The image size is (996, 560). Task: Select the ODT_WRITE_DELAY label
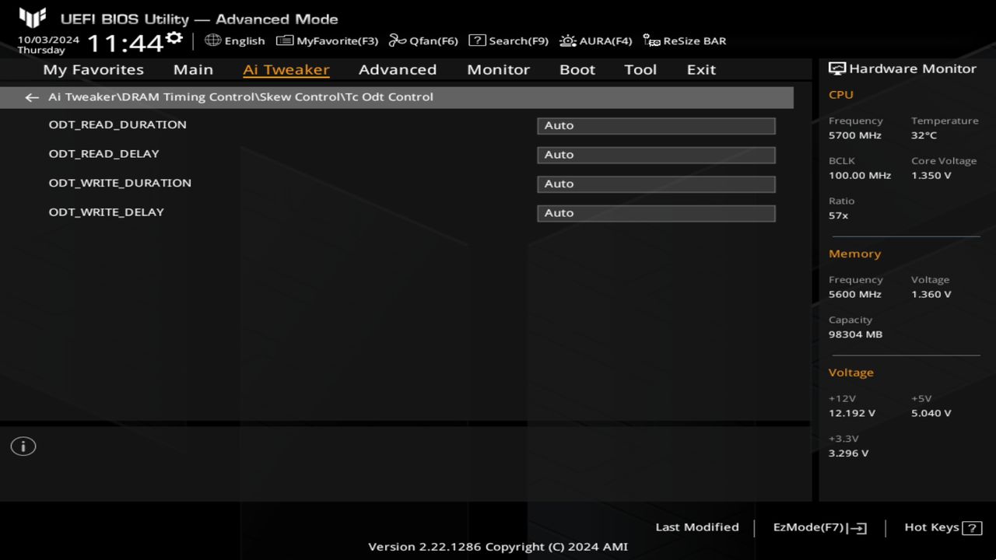click(x=107, y=212)
